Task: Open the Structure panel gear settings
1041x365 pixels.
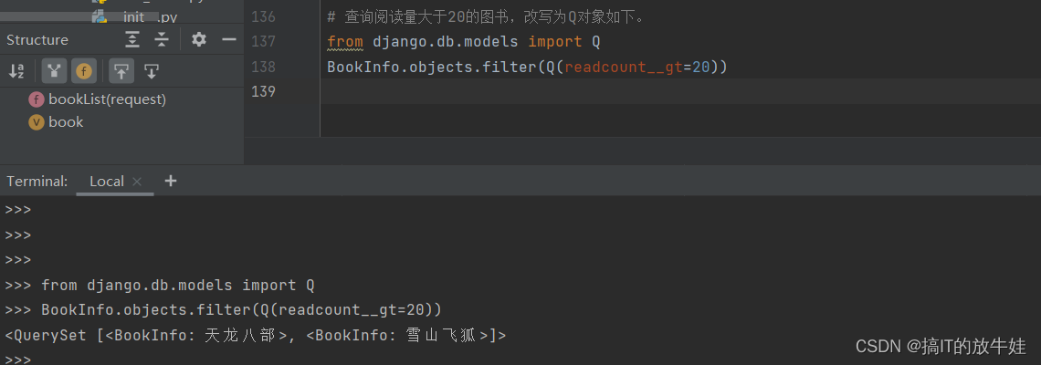Action: (x=198, y=40)
